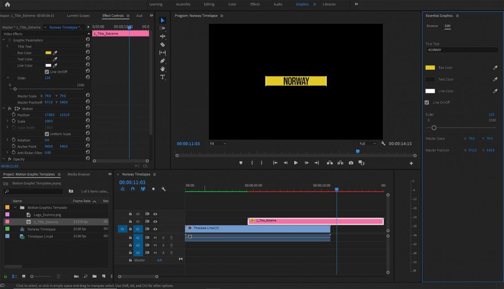Click eyedropper next to Box Color in Essential Graphics
Viewport: 504px width, 289px height.
click(x=495, y=68)
